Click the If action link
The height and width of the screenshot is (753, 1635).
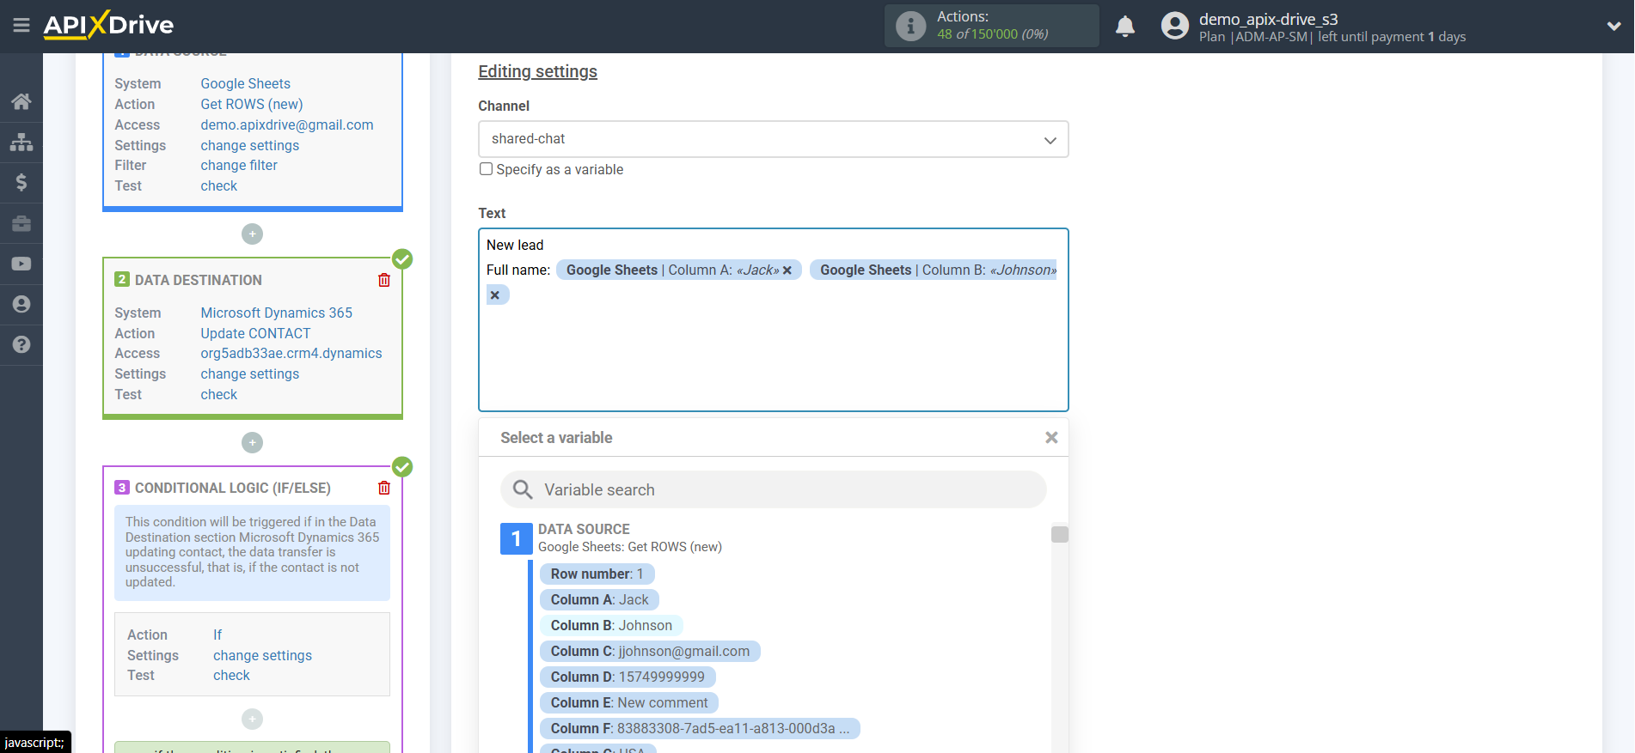[217, 635]
